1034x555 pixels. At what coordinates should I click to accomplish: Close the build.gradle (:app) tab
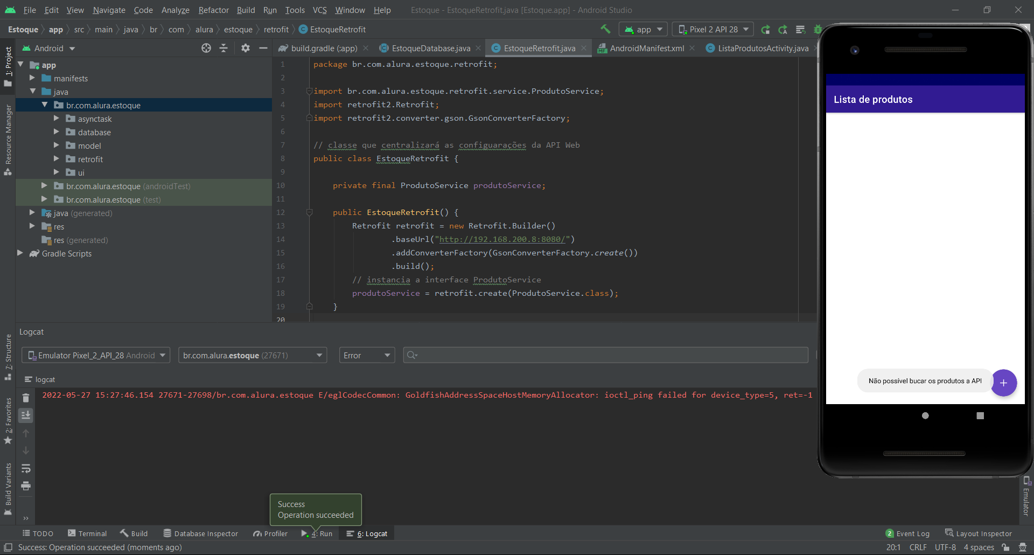point(366,48)
